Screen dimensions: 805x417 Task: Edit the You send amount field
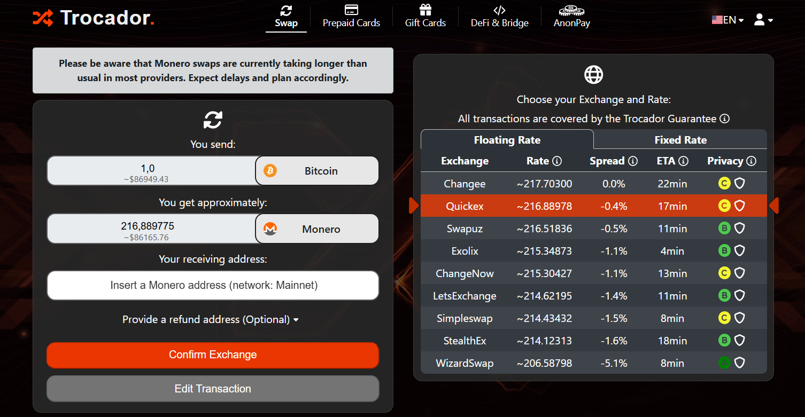tap(151, 171)
